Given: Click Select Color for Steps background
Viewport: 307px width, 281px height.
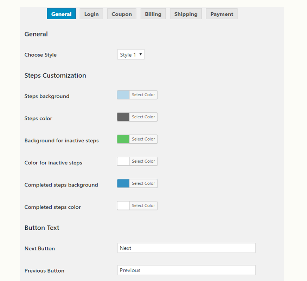Looking at the screenshot, I should (x=143, y=95).
